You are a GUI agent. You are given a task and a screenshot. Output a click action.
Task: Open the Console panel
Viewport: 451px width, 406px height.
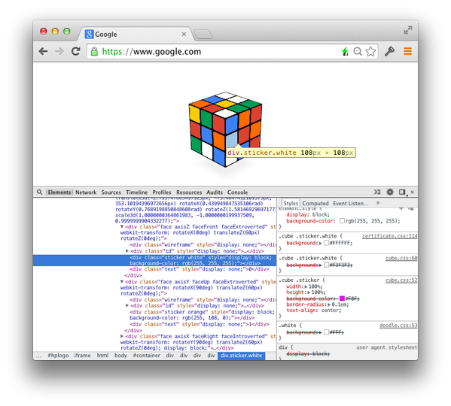click(x=238, y=192)
